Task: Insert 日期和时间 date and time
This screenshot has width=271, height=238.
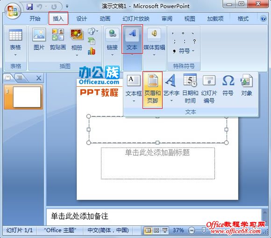Action: click(190, 89)
